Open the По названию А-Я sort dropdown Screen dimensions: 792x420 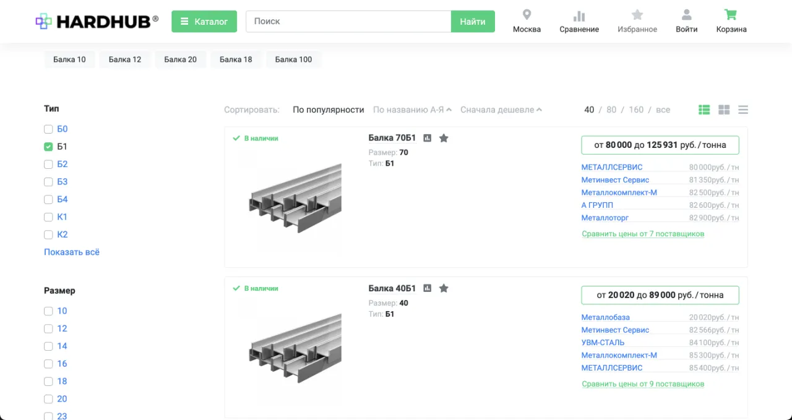(408, 109)
